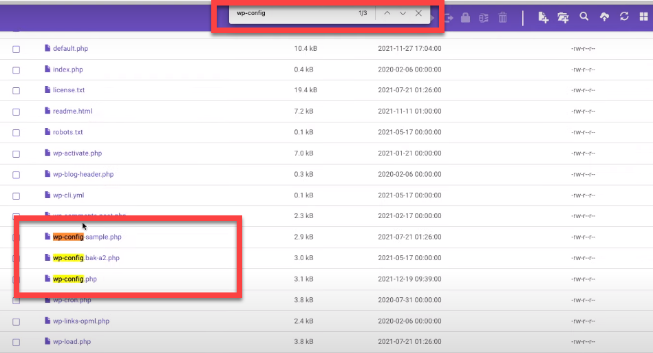Open the readme.html file name
Viewport: 653px width, 353px height.
(x=72, y=111)
